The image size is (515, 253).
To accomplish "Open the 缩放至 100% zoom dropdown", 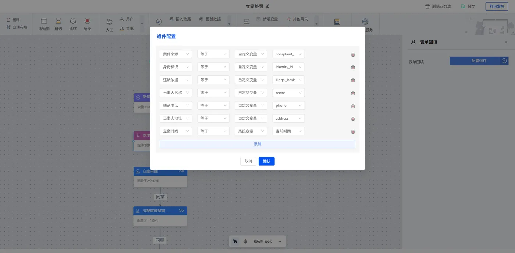I will (x=267, y=242).
